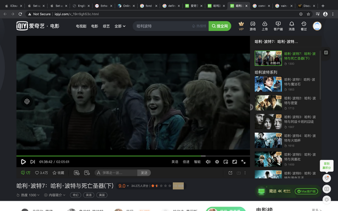The image size is (338, 211).
Task: Skip to the next video
Action: click(33, 162)
